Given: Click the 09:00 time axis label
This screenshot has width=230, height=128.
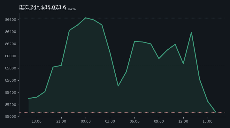Looking at the screenshot, I should [159, 121].
